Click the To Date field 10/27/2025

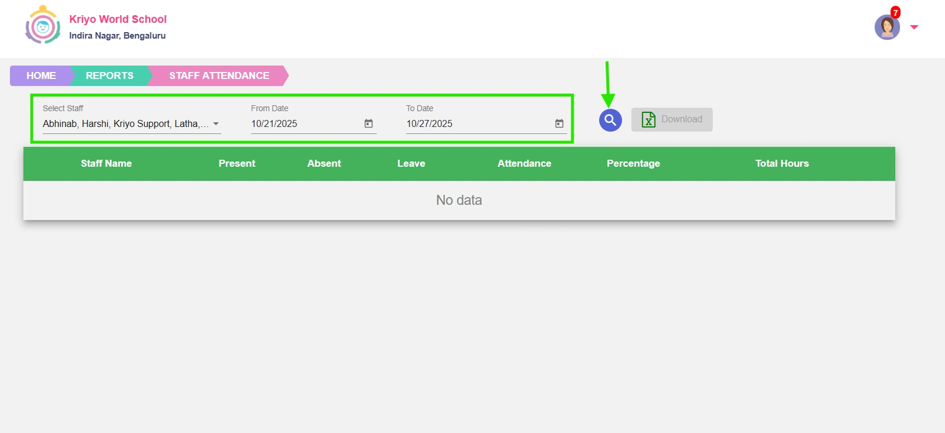[486, 123]
